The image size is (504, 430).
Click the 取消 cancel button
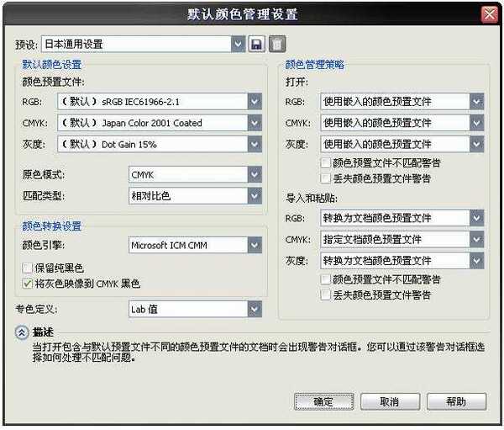coord(390,401)
